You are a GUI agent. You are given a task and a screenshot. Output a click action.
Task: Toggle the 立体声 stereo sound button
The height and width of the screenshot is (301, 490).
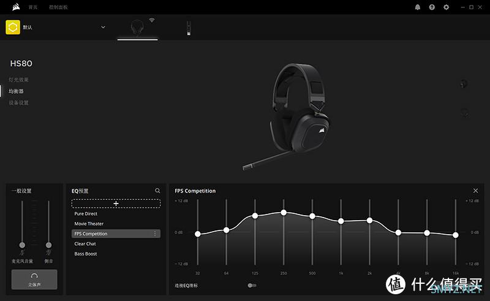[x=34, y=280]
